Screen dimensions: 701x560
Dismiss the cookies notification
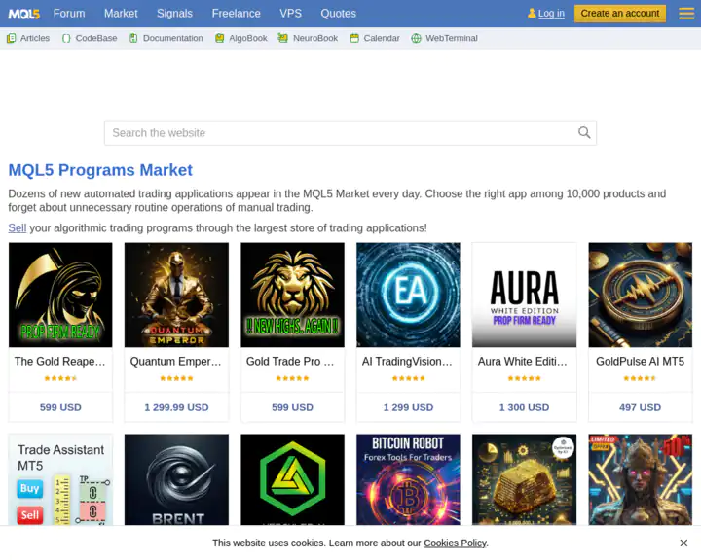[683, 542]
